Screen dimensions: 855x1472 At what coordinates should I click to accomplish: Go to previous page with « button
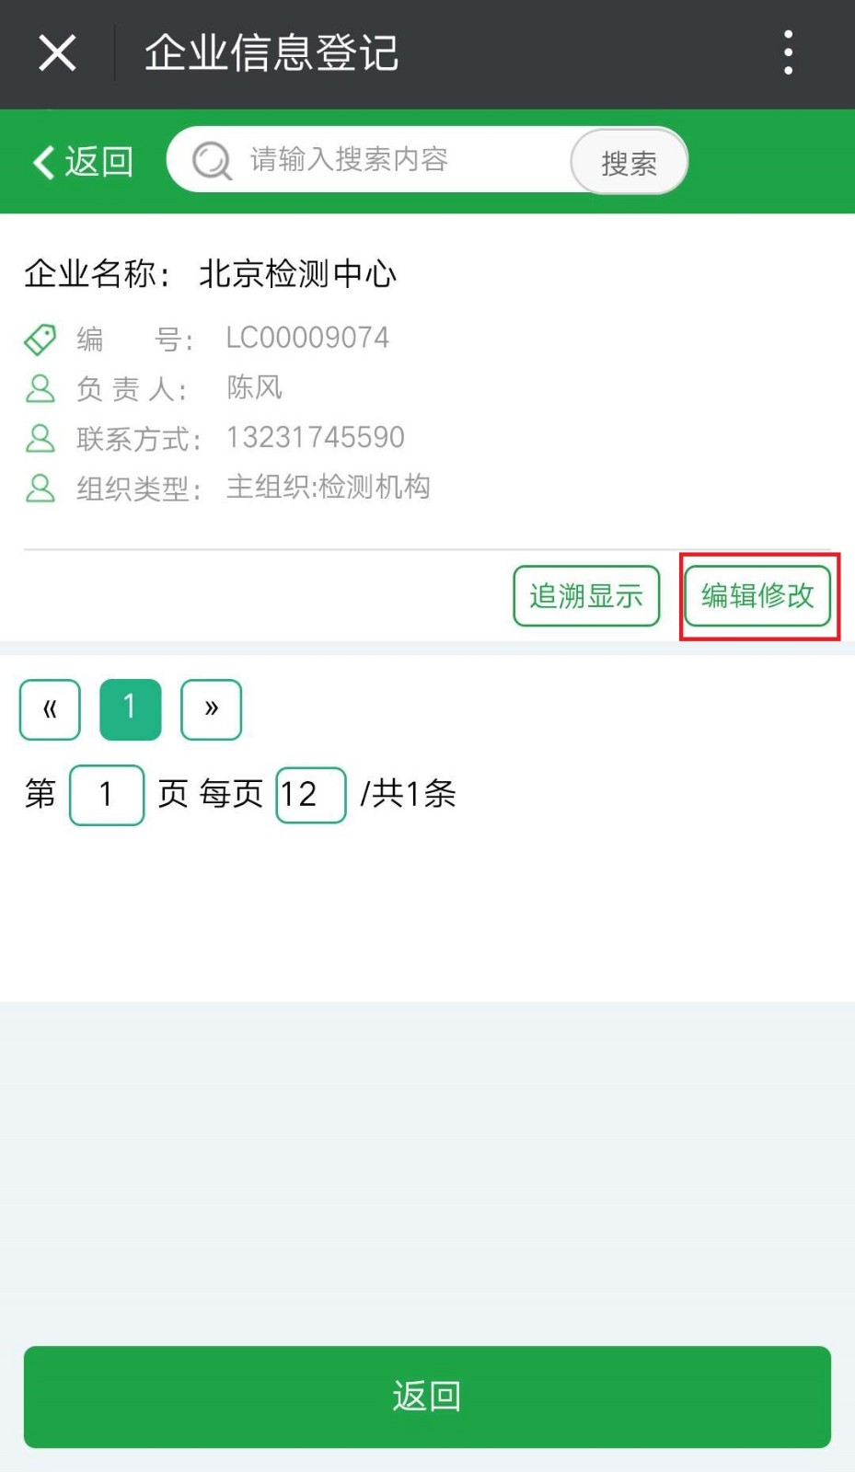tap(50, 709)
